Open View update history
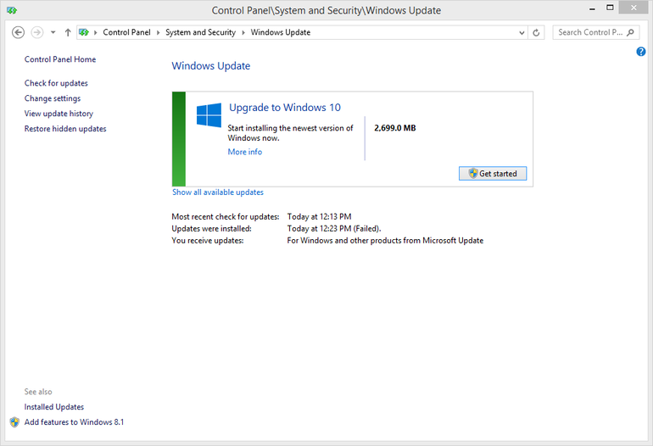This screenshot has width=653, height=446. (x=59, y=114)
